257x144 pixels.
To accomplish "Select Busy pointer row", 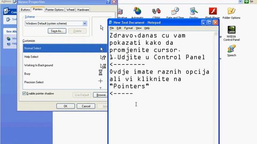I will point(65,74).
